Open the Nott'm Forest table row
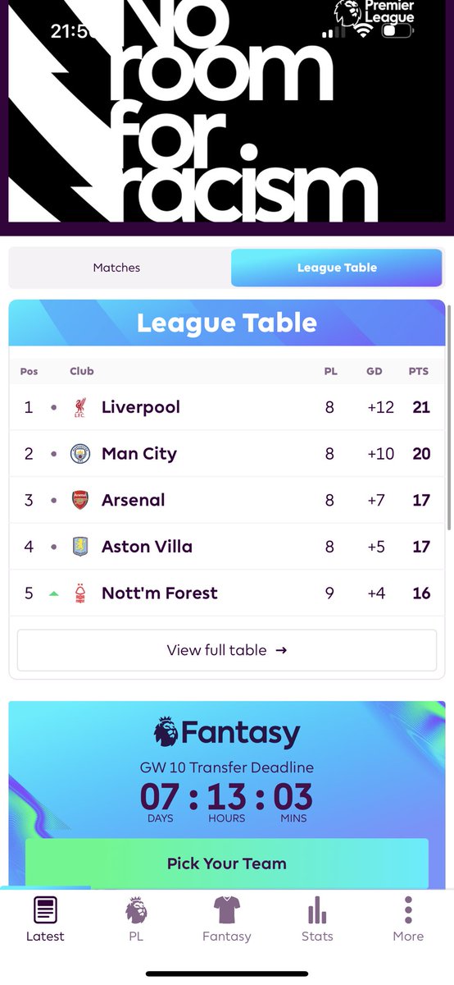 click(227, 593)
